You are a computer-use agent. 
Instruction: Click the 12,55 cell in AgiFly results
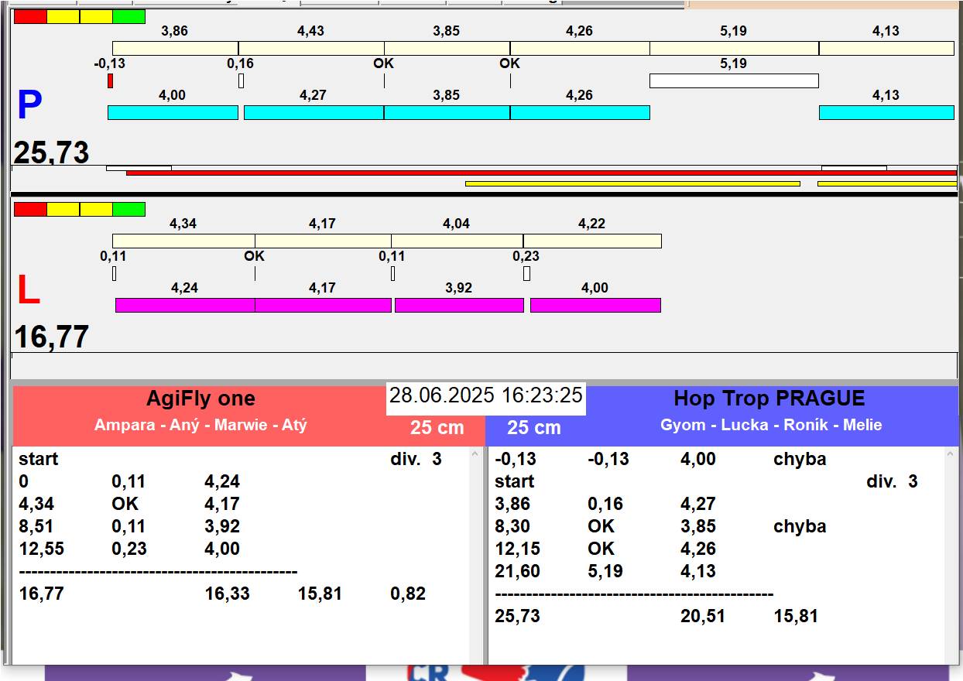(42, 549)
